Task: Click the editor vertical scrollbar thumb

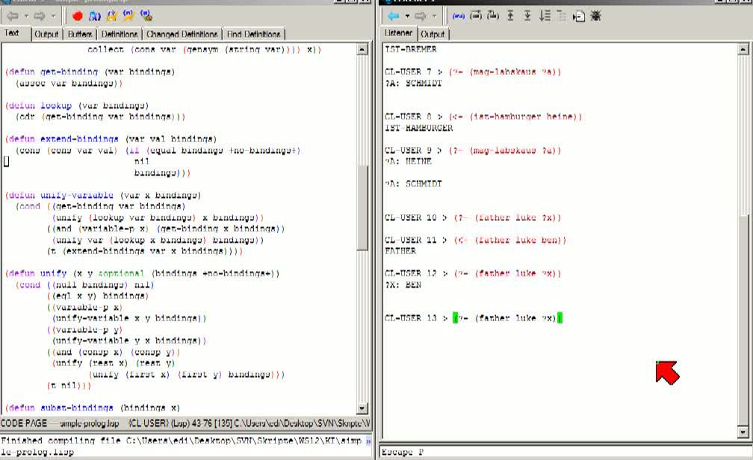Action: tap(362, 208)
